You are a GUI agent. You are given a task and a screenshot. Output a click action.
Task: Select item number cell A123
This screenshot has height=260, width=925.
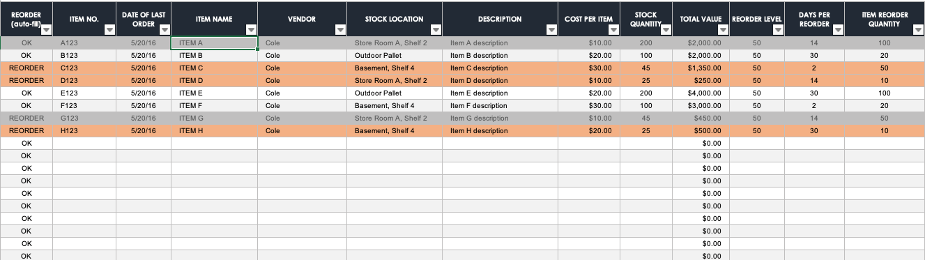click(84, 43)
